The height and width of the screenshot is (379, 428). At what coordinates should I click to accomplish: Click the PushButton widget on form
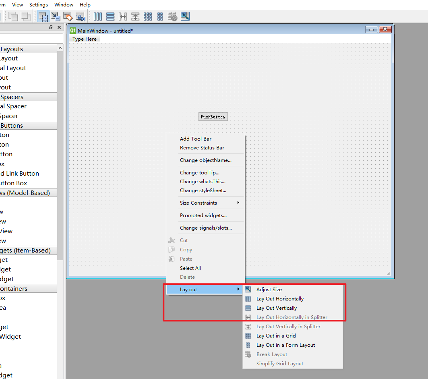pos(213,116)
